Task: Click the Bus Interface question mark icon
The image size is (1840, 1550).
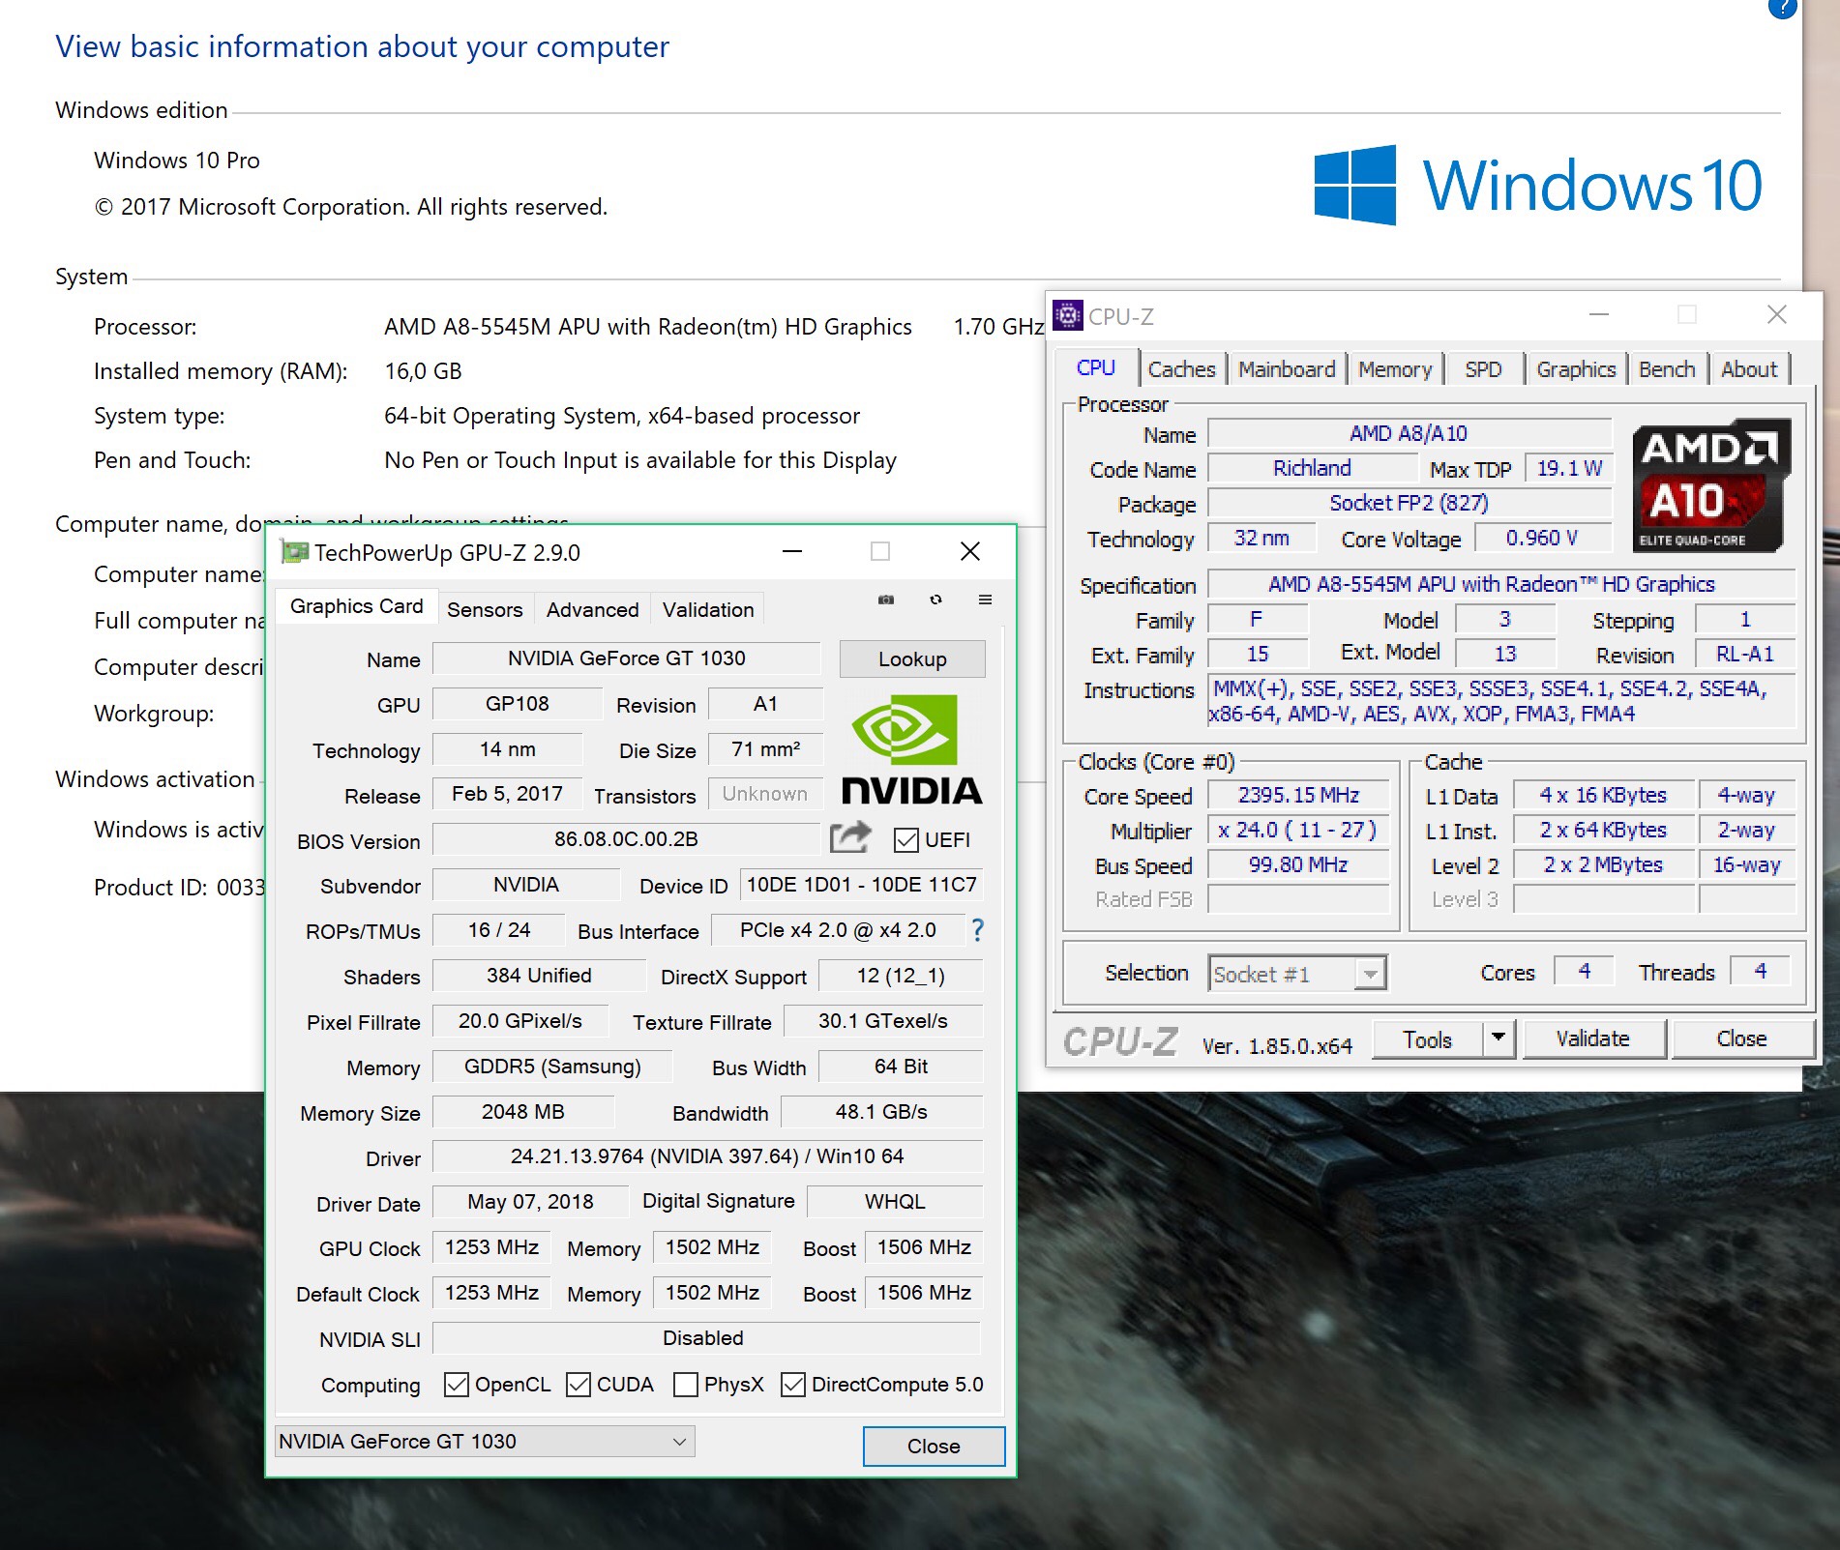Action: tap(977, 930)
